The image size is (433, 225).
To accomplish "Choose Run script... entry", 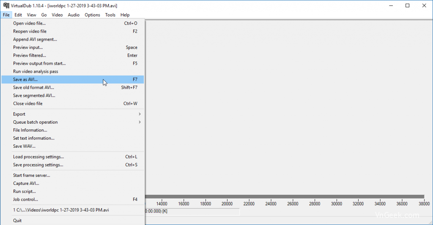I will (x=73, y=191).
